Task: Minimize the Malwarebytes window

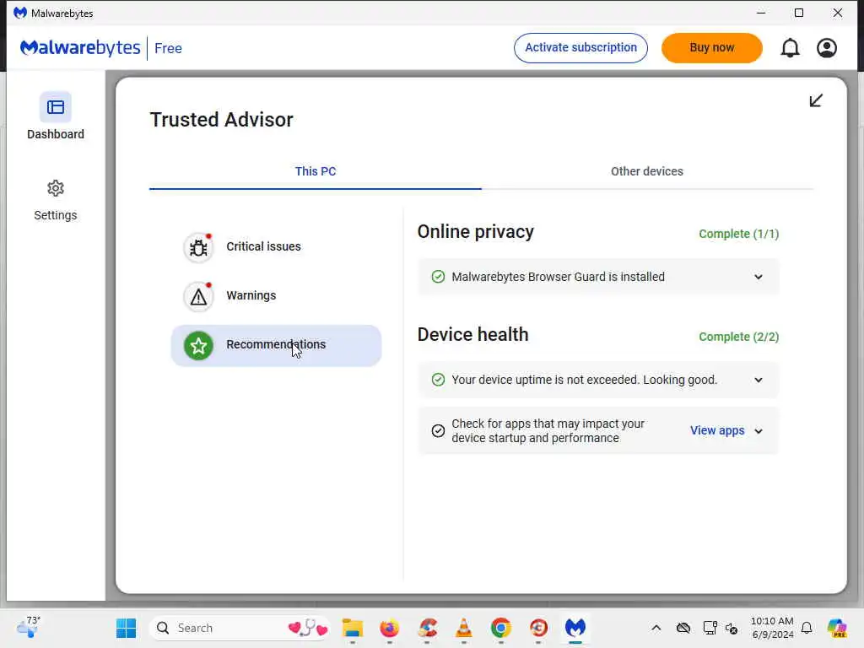Action: pos(761,13)
